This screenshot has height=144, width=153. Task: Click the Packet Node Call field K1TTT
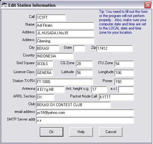click(x=116, y=97)
